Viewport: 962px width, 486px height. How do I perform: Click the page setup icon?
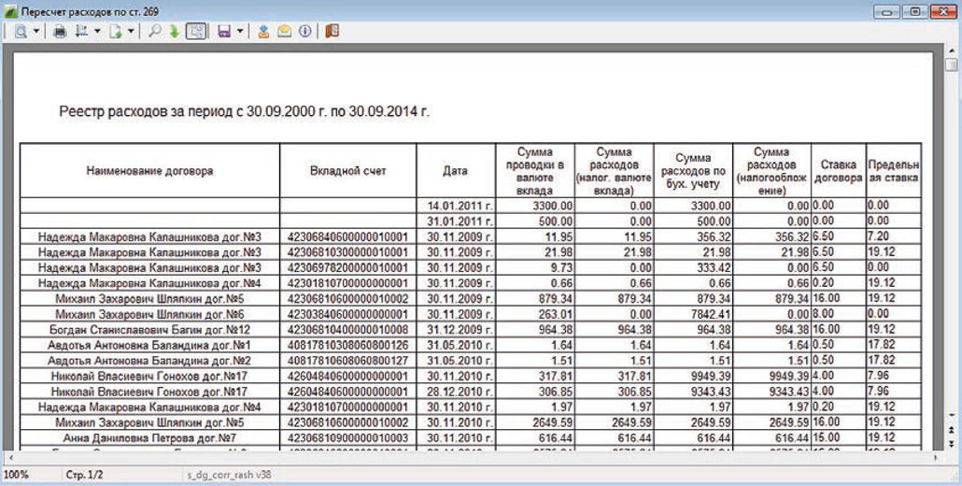click(81, 31)
